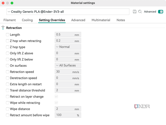
Task: Tick the Only lift Z below checkbox
Action: 8,59
